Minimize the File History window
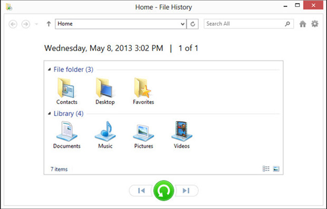 pos(285,6)
